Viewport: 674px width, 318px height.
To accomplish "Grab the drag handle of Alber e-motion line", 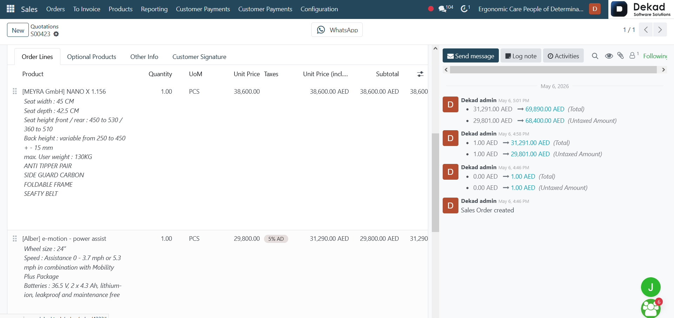I will 15,239.
